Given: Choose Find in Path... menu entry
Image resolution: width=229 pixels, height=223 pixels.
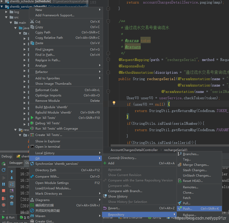Looking at the screenshot, I should coord(66,55).
